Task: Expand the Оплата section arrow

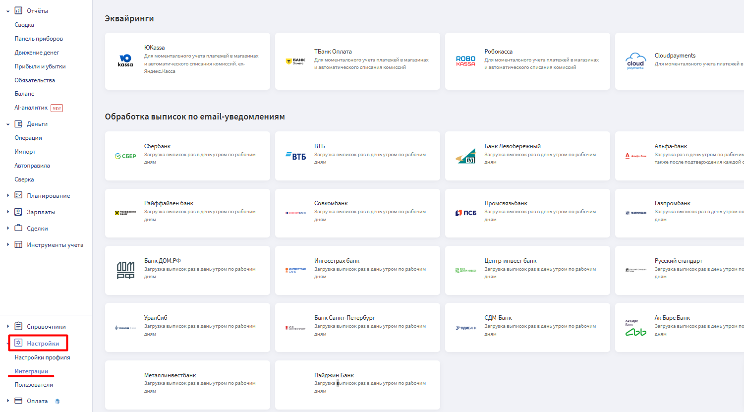Action: pyautogui.click(x=8, y=401)
